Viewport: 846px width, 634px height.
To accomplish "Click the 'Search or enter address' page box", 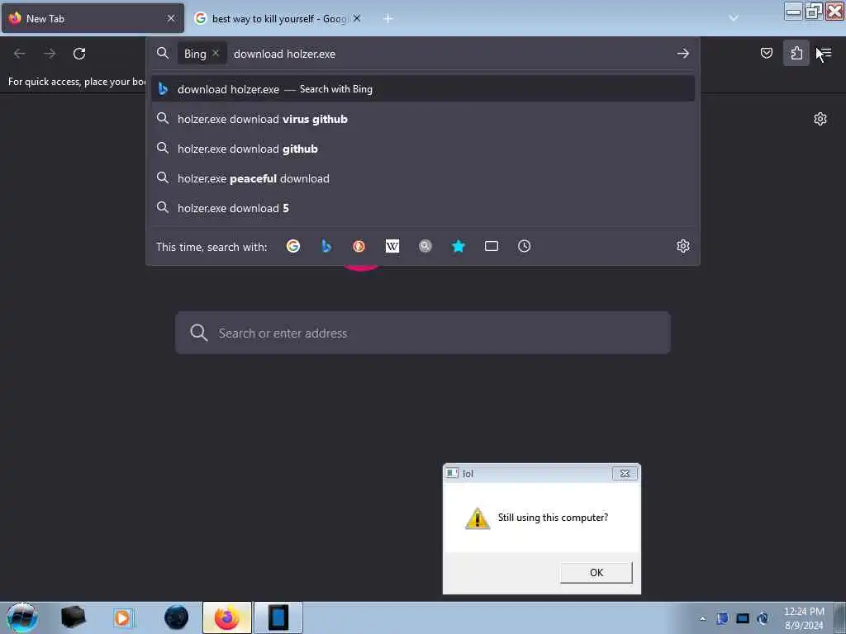I will (423, 333).
